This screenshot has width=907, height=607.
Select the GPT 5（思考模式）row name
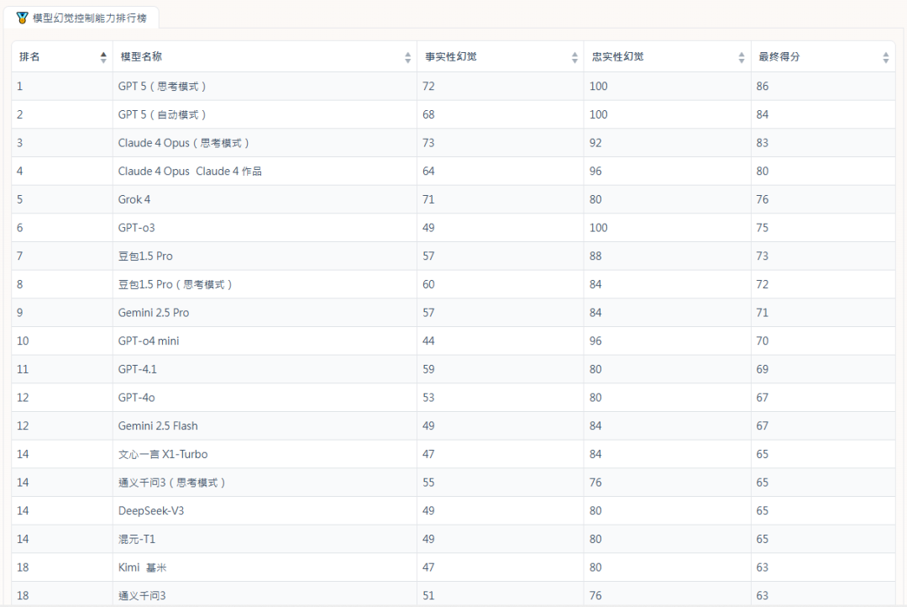(163, 87)
